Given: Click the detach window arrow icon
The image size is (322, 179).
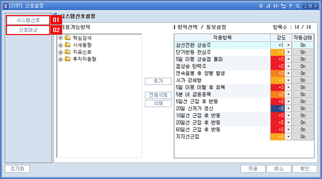Looking at the screenshot, I should (283, 6).
